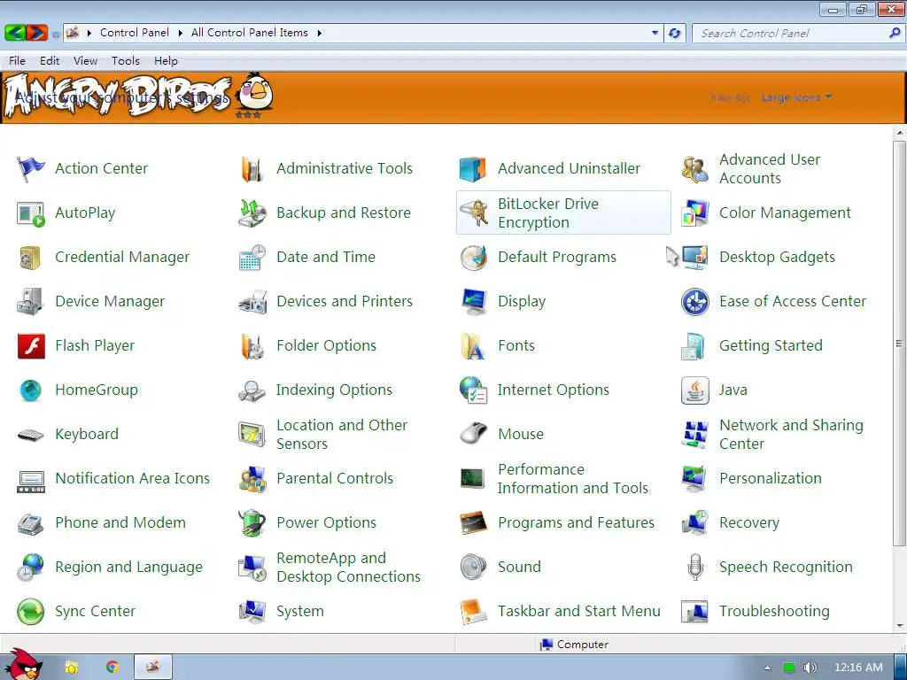
Task: Open the Getting Started link
Action: [771, 346]
